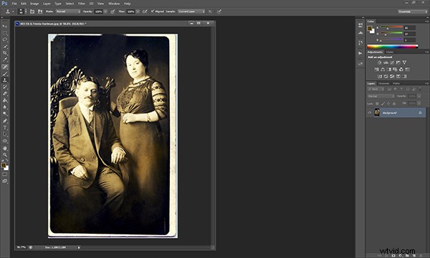Open the Flow slider dropdown
The width and height of the screenshot is (430, 258).
point(138,11)
